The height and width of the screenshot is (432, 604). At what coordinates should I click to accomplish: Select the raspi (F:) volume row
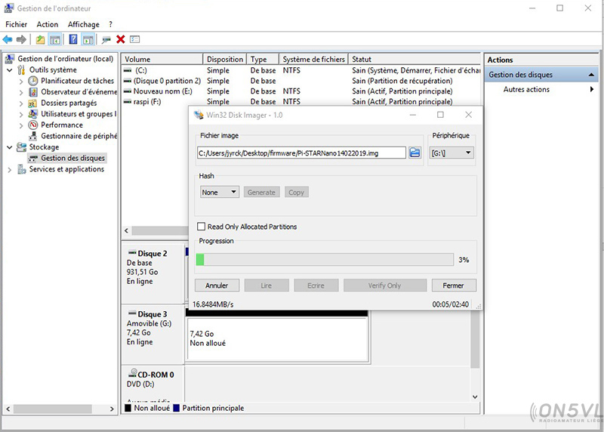click(300, 101)
